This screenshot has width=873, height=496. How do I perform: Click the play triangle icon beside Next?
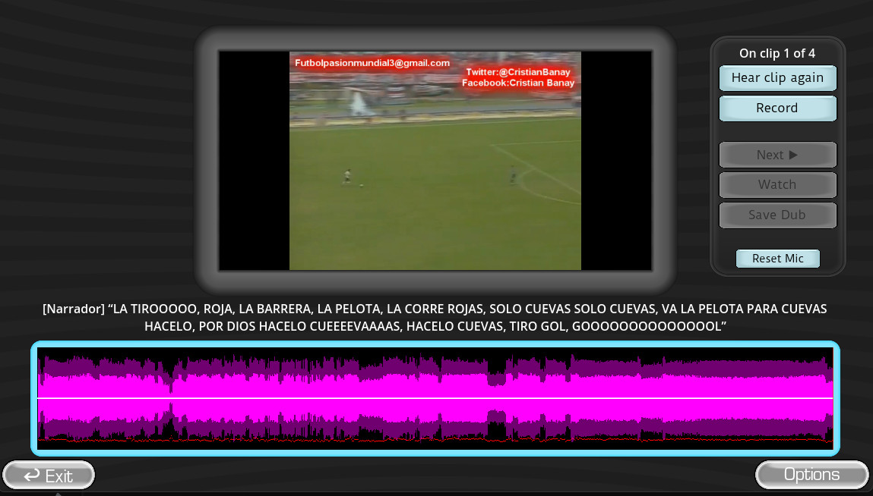coord(793,155)
